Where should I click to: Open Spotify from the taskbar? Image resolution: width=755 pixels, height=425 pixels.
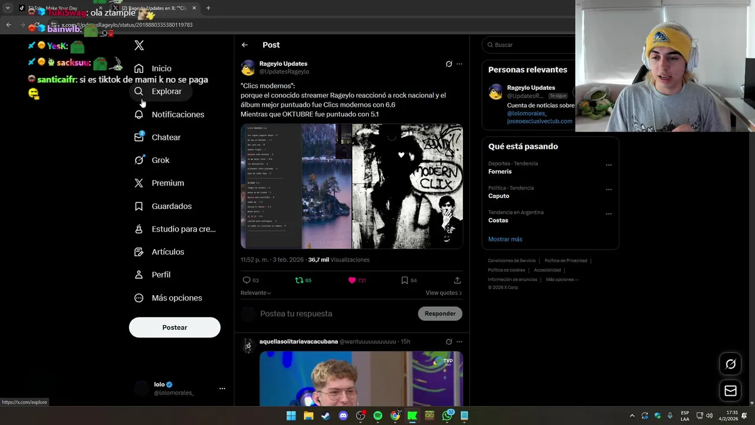coord(377,416)
